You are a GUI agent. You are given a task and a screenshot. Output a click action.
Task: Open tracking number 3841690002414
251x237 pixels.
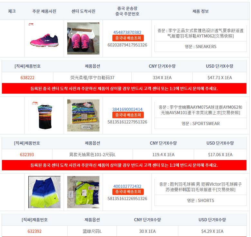pyautogui.click(x=127, y=109)
